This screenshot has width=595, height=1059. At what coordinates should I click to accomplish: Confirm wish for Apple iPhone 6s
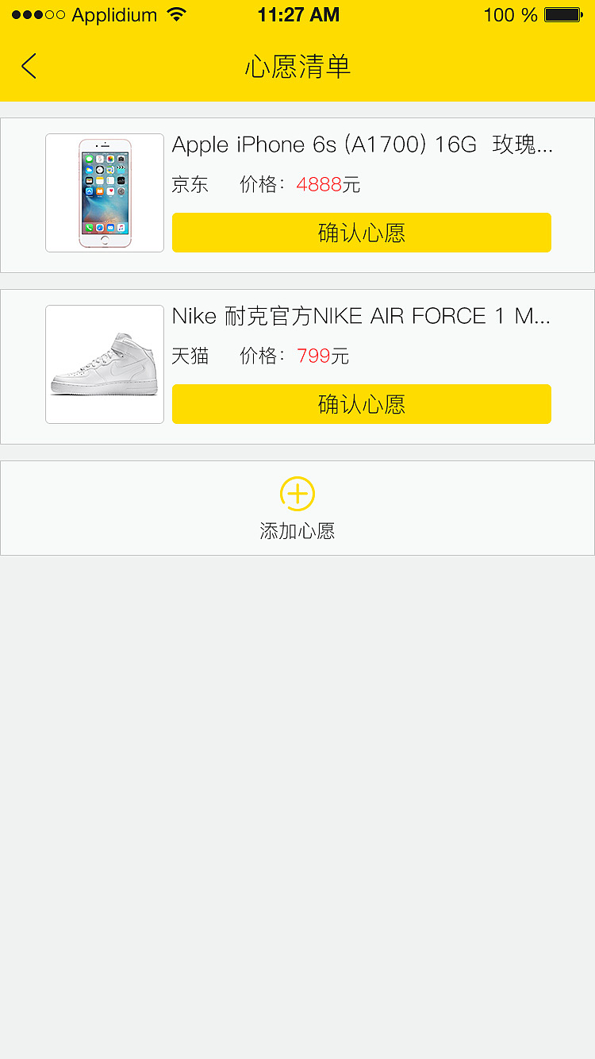pyautogui.click(x=362, y=233)
